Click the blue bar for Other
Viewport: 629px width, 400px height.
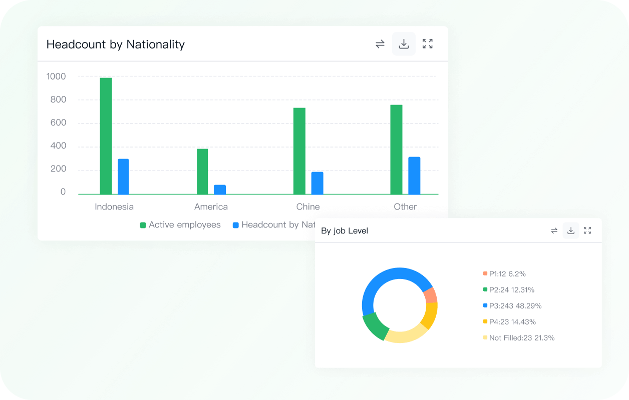click(x=414, y=175)
